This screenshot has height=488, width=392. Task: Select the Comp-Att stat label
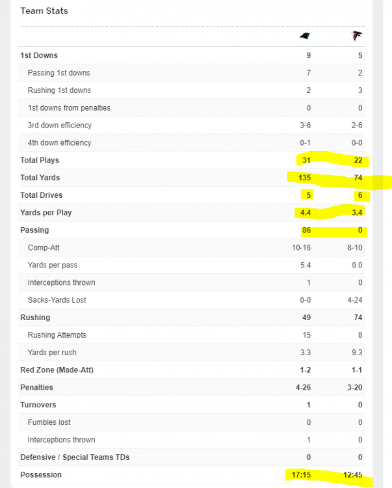point(44,248)
